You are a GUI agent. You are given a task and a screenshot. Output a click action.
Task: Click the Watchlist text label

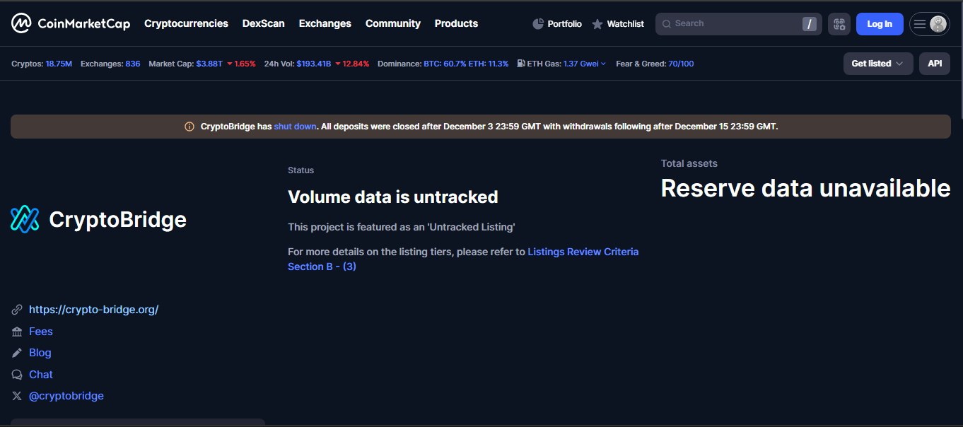(x=626, y=24)
